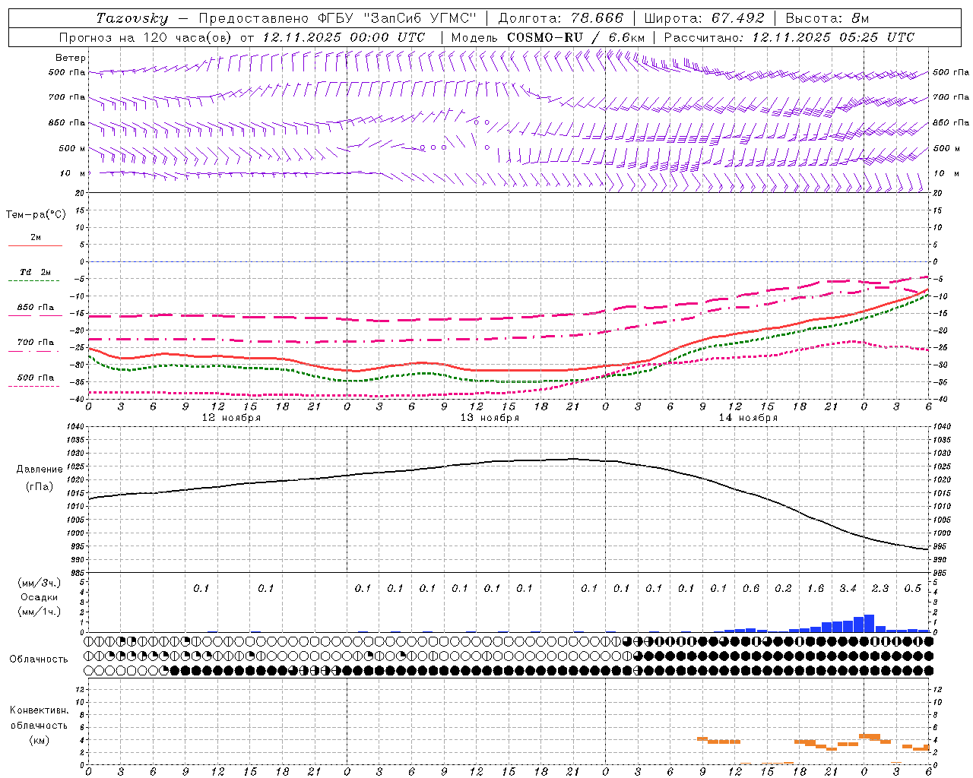Click the (мм/1ч.) unit label
Image resolution: width=973 pixels, height=778 pixels.
39,612
